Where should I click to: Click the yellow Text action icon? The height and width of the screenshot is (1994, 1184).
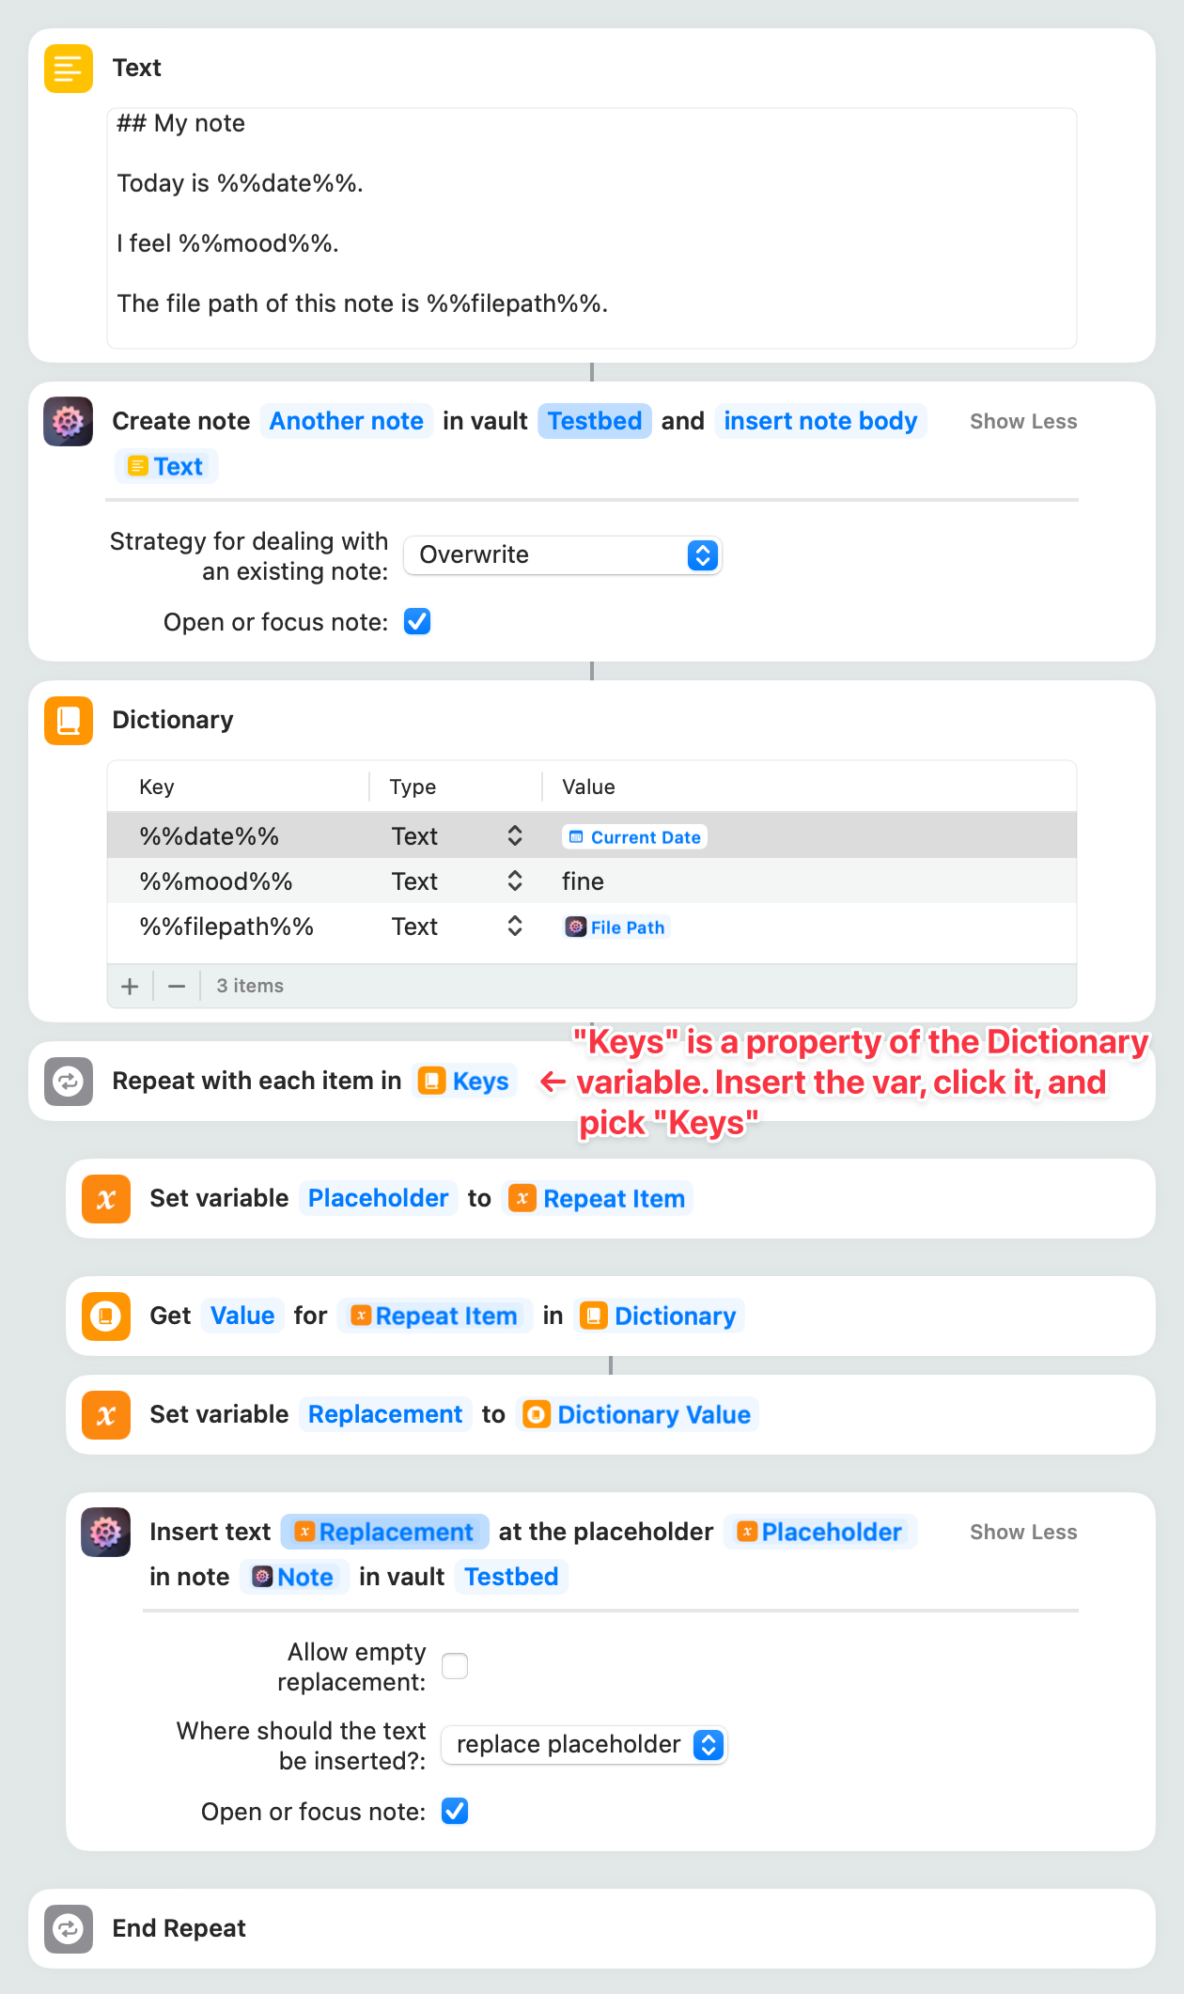69,69
